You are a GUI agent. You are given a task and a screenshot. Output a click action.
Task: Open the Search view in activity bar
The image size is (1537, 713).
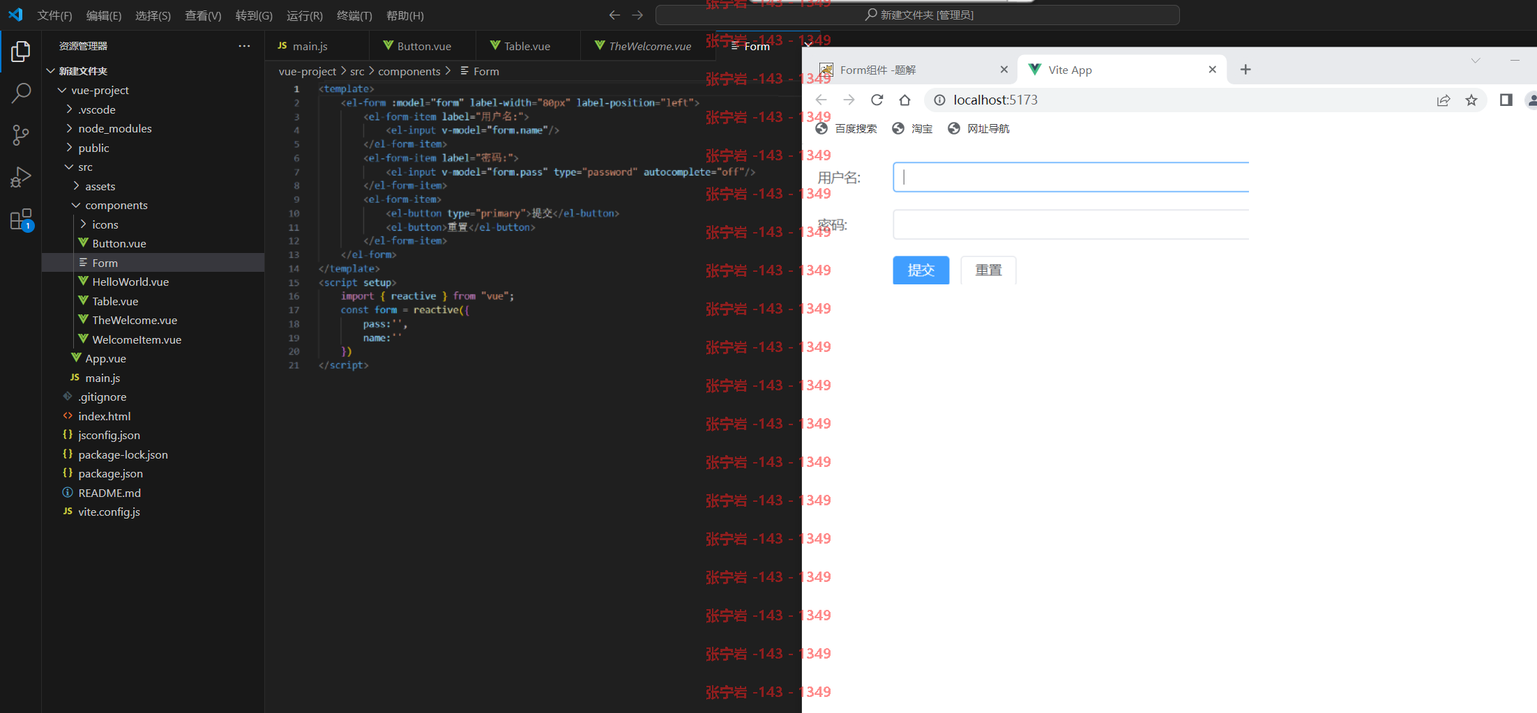[21, 93]
